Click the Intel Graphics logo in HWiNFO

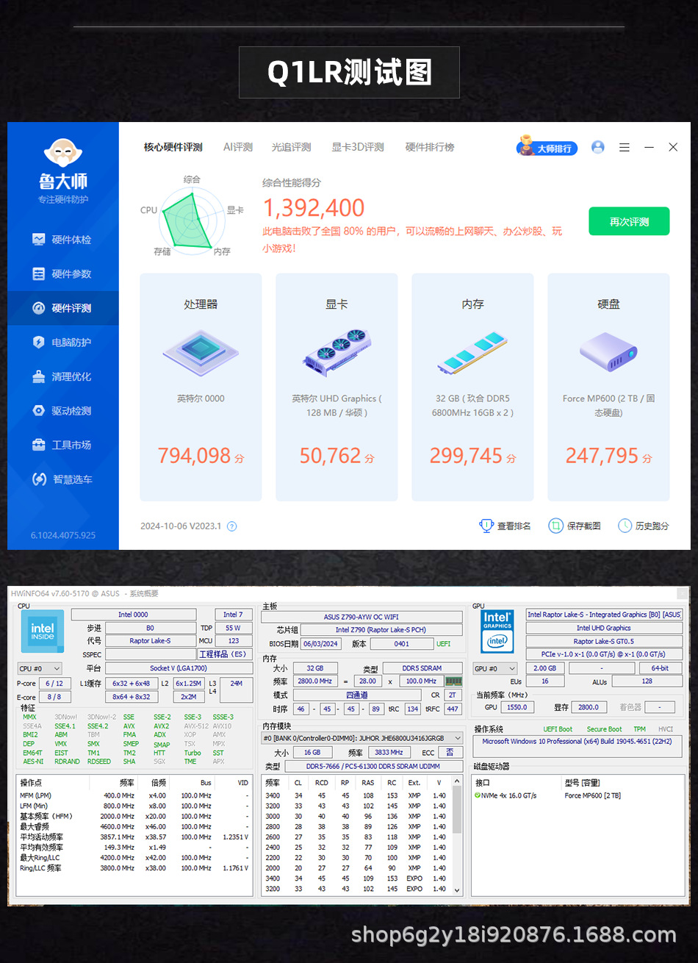pyautogui.click(x=497, y=630)
